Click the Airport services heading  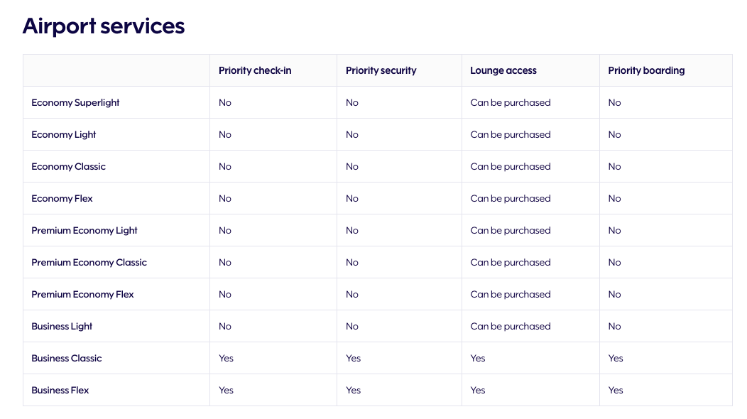point(104,26)
